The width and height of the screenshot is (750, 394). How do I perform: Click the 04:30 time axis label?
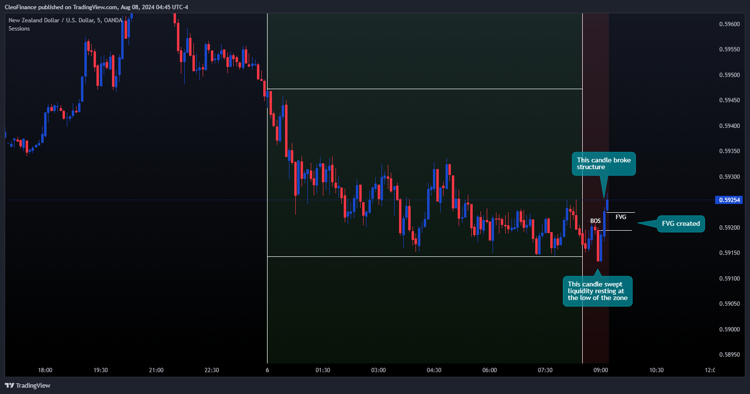pos(434,370)
